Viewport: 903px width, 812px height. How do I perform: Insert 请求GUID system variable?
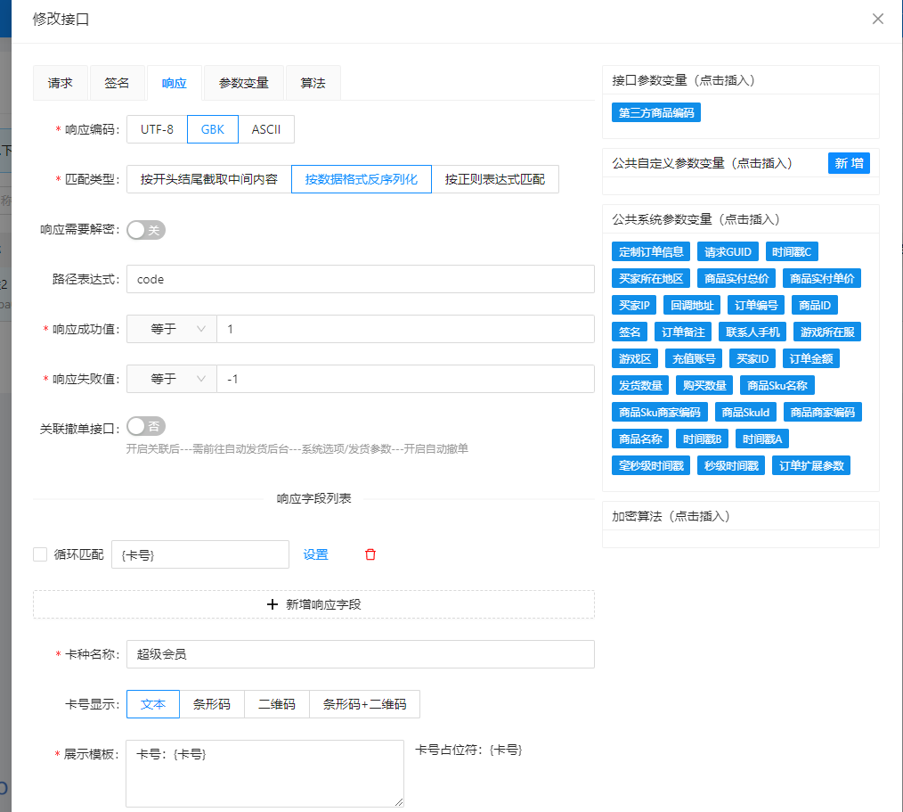(728, 252)
